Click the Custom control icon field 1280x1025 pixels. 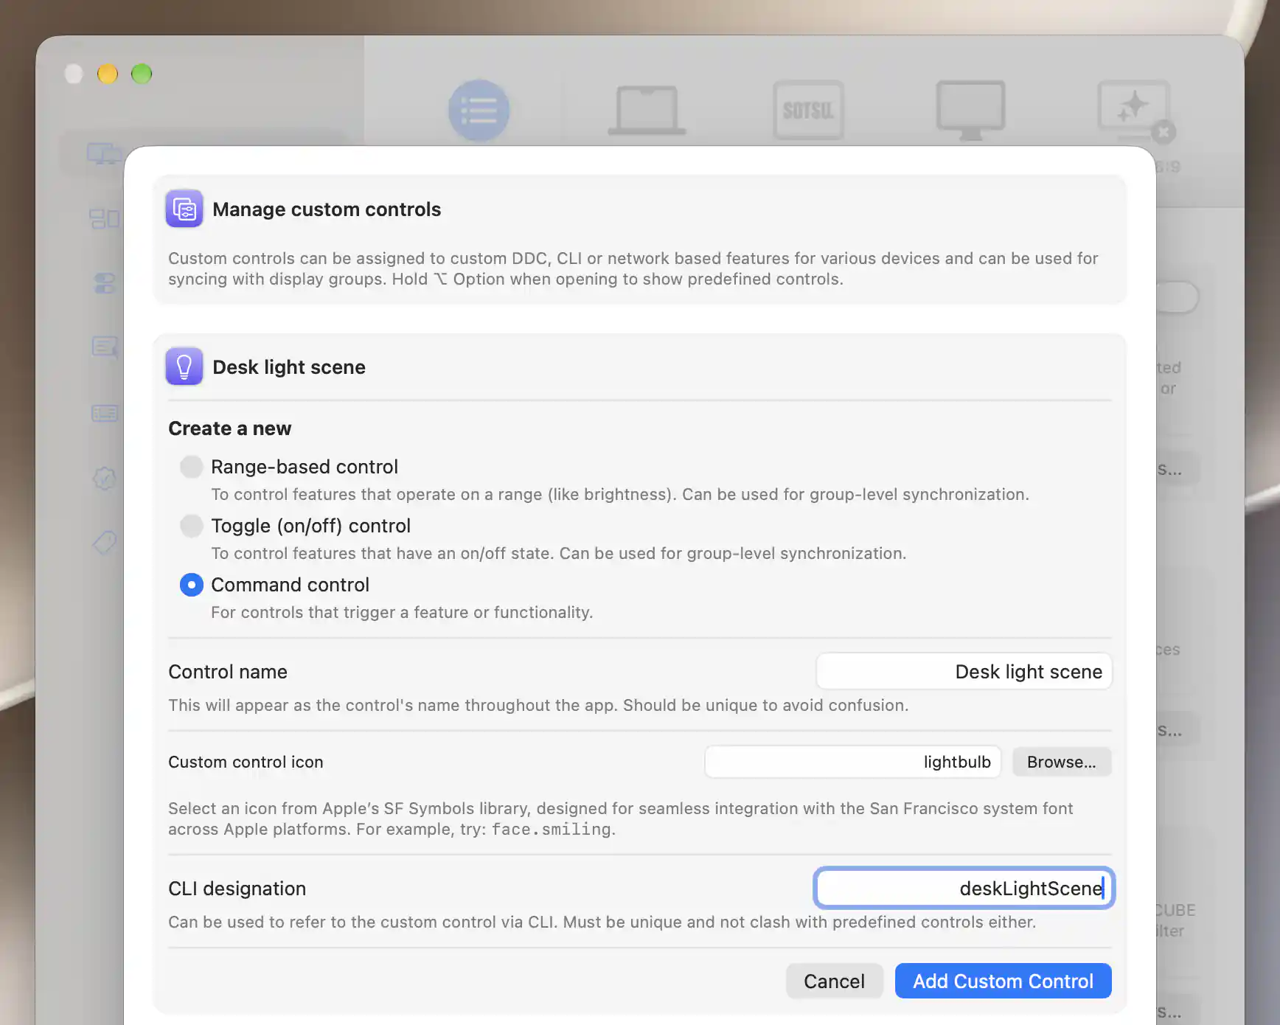click(x=852, y=762)
